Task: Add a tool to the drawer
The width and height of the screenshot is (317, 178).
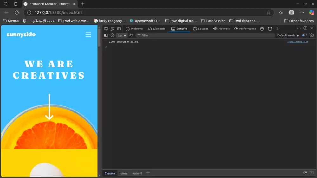Action: pos(148,173)
